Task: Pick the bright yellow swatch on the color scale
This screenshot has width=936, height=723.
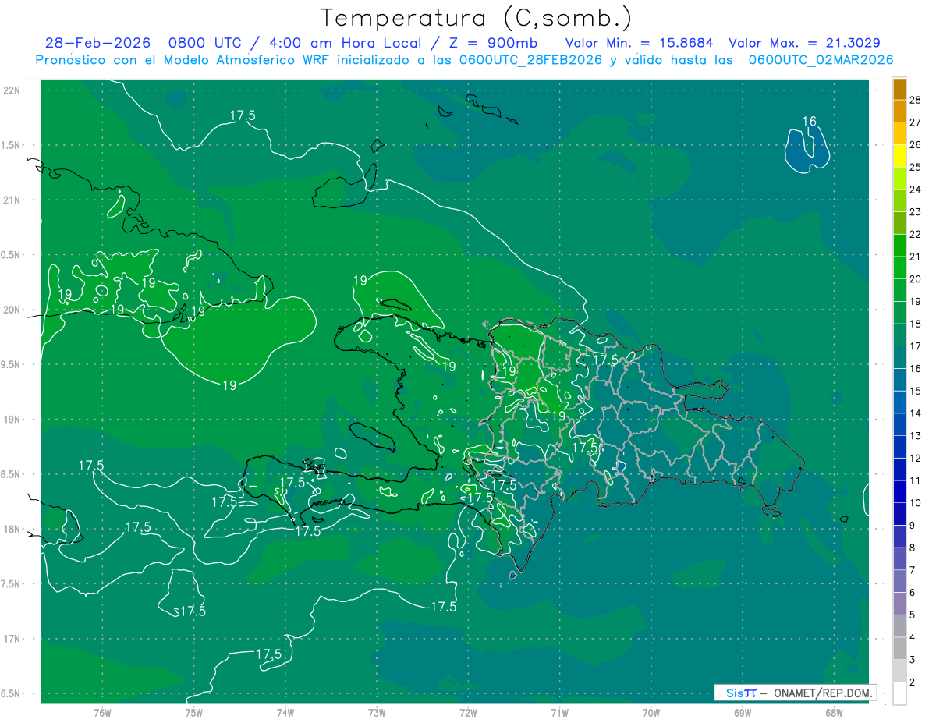Action: pos(899,156)
